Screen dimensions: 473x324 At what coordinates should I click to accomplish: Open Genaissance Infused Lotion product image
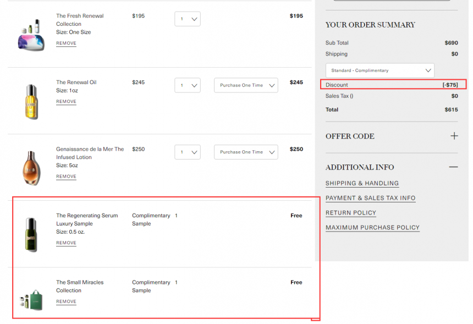click(x=31, y=168)
